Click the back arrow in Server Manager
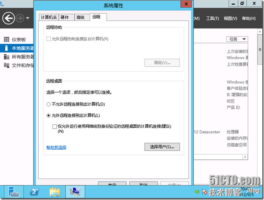 (9, 18)
